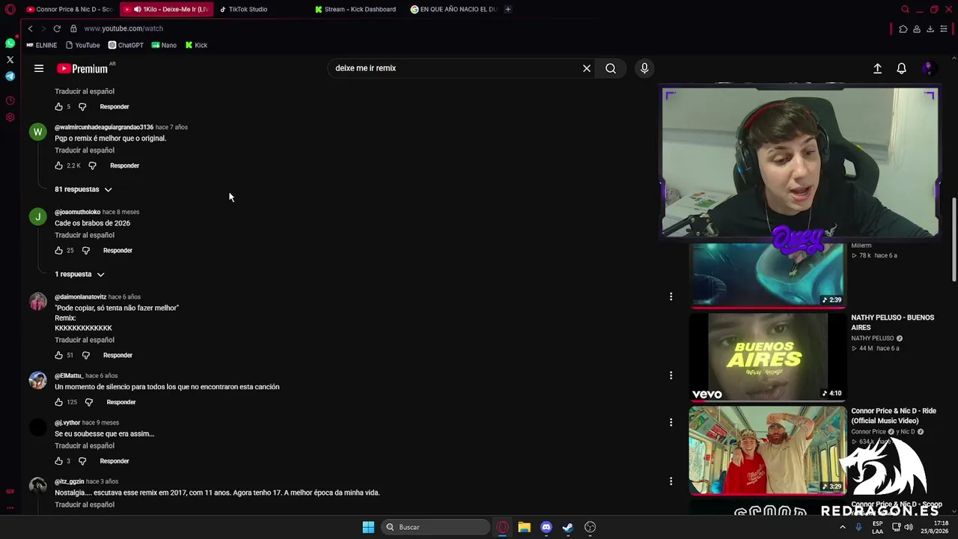This screenshot has height=539, width=958.
Task: Dislike the "Cade os brabos de 2026" comment
Action: point(86,251)
